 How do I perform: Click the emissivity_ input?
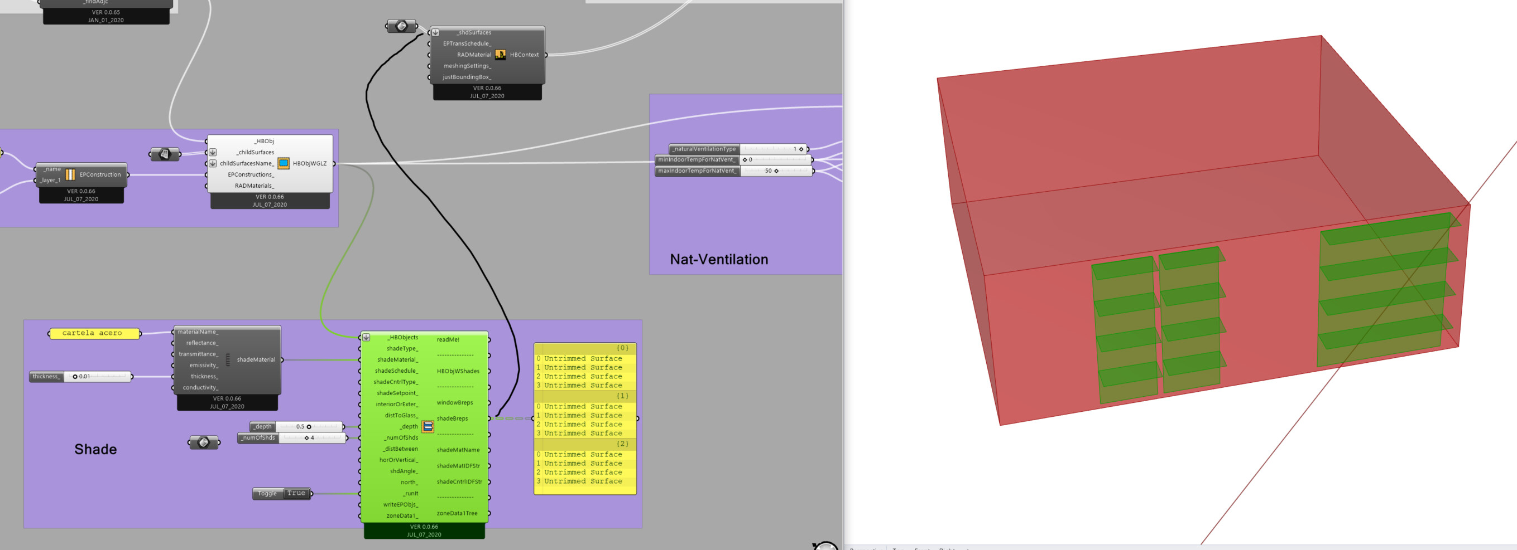[x=204, y=366]
